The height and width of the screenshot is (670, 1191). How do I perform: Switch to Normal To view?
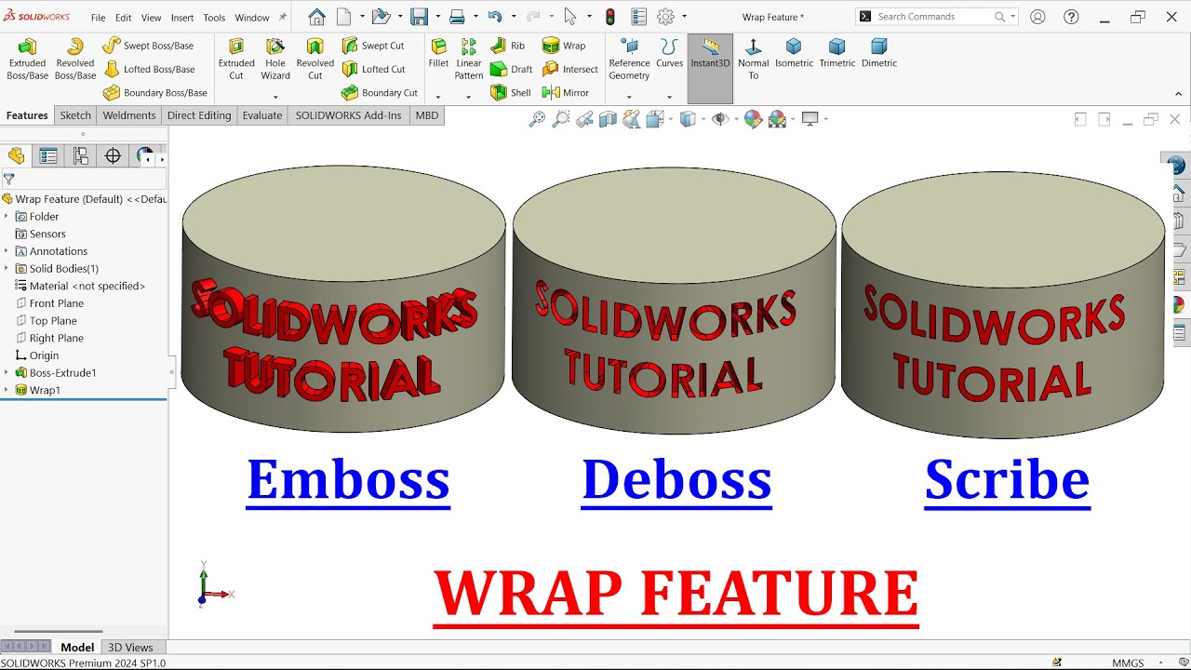click(754, 59)
